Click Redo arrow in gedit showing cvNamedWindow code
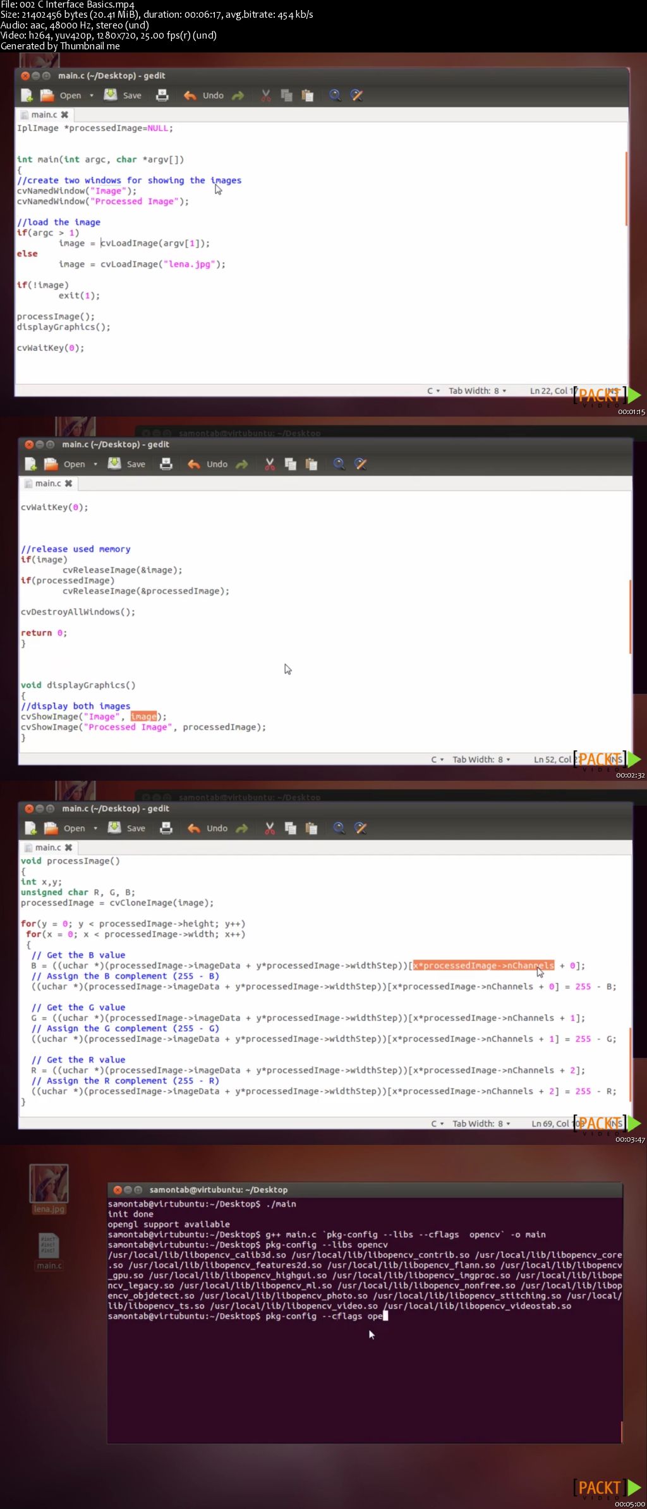The height and width of the screenshot is (1509, 647). tap(238, 95)
